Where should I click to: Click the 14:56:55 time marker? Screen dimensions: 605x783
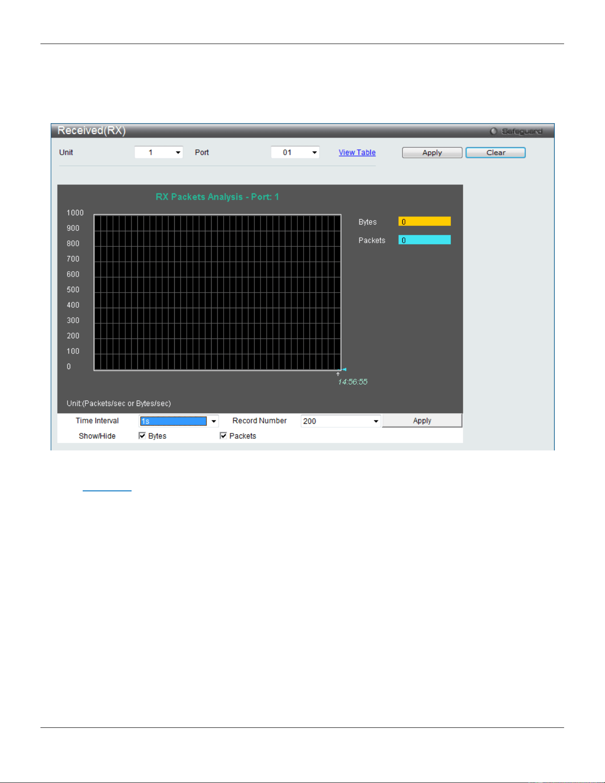[353, 382]
